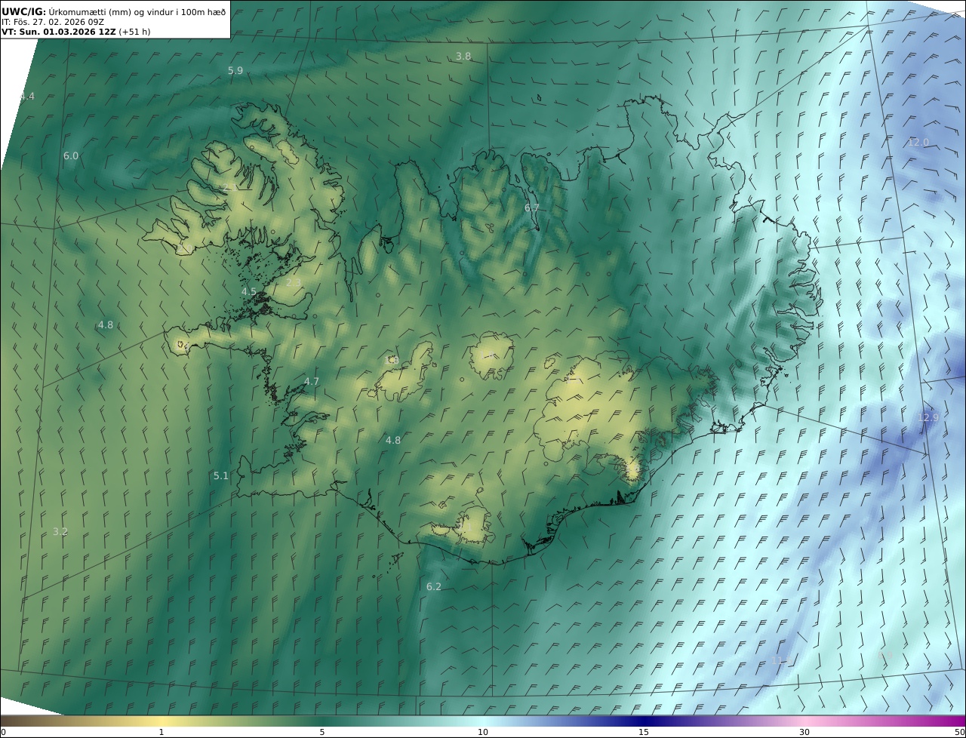Click the 4.7 precipitation value
The width and height of the screenshot is (966, 738).
click(x=312, y=382)
